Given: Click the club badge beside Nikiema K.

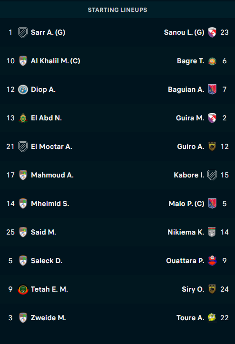Looking at the screenshot, I should 212,232.
